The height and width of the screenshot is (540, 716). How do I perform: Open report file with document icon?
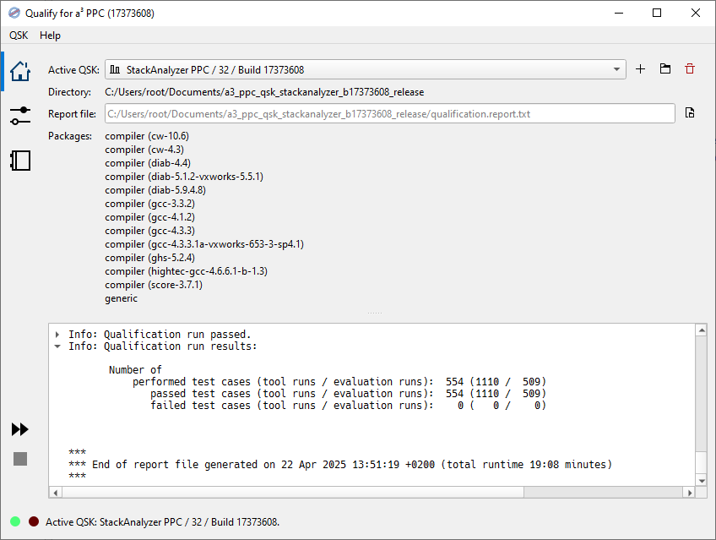(x=690, y=113)
